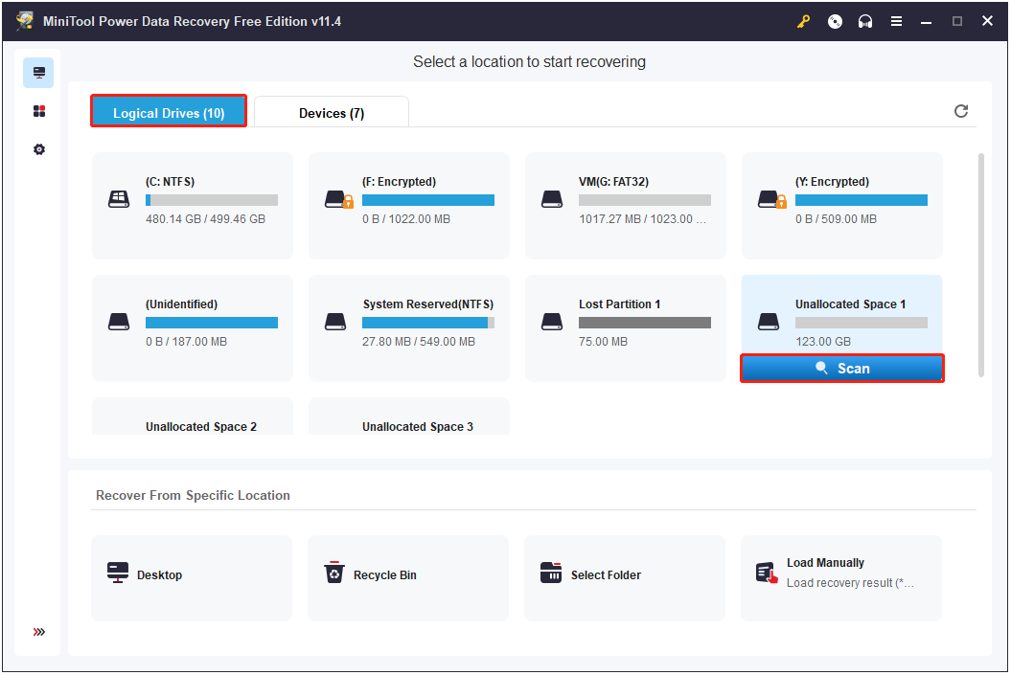The width and height of the screenshot is (1011, 675).
Task: Open the four-squares utilities icon in sidebar
Action: pos(39,111)
